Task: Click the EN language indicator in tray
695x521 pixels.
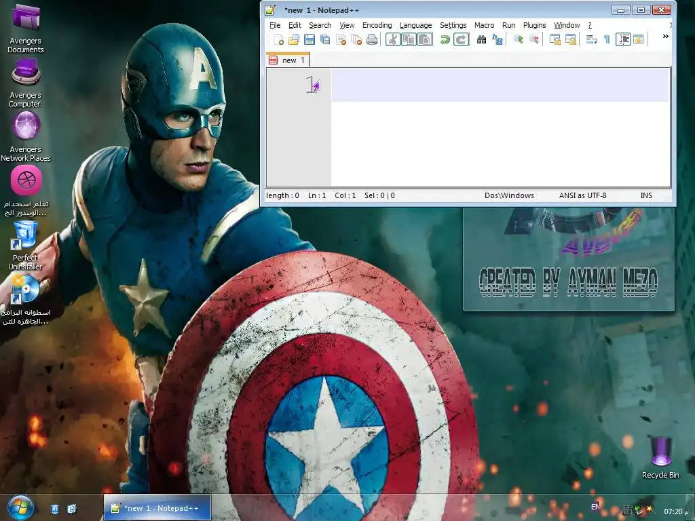Action: click(596, 506)
